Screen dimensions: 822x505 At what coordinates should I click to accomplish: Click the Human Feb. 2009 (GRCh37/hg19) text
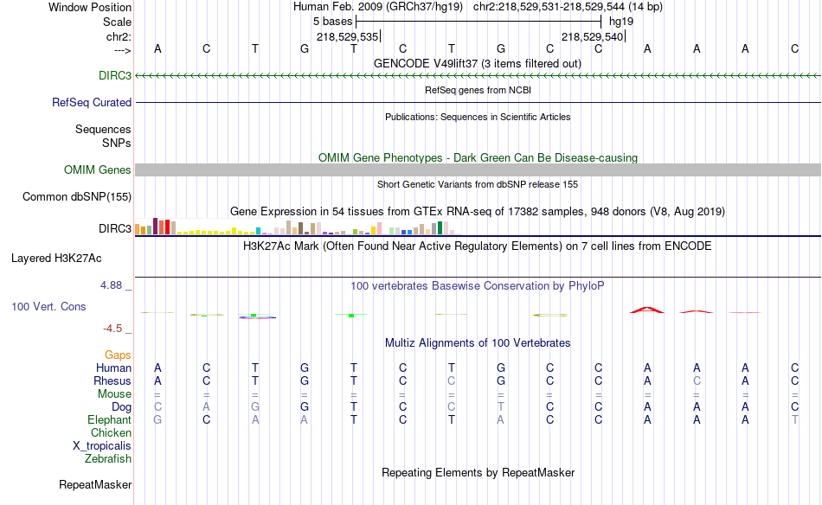pyautogui.click(x=378, y=7)
